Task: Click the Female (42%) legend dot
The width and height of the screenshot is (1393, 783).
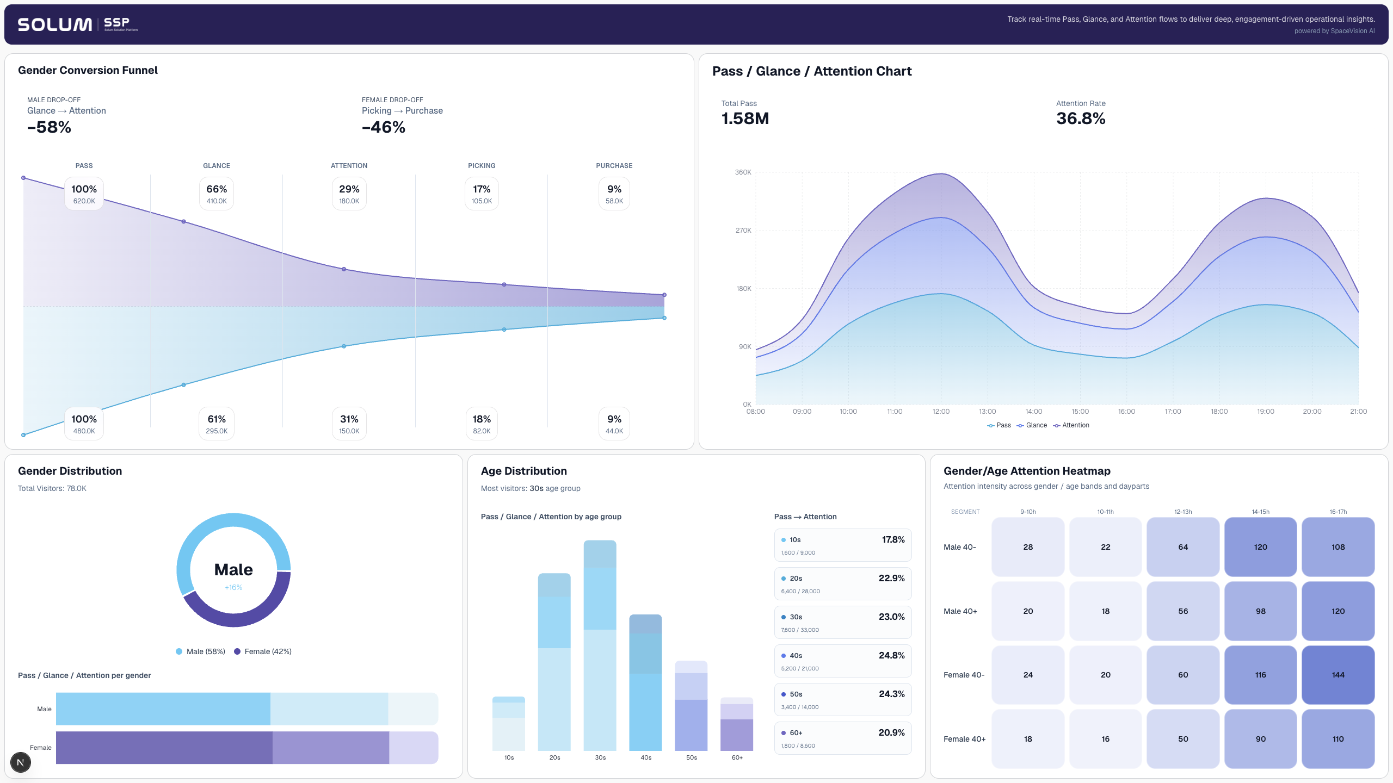Action: tap(237, 651)
